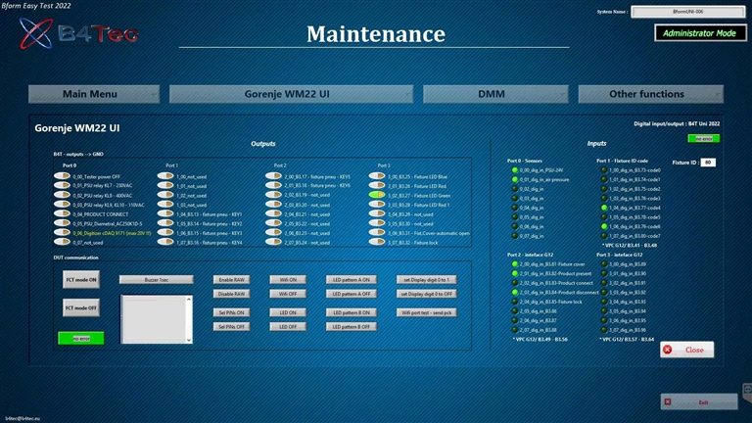This screenshot has width=752, height=423.
Task: Toggle output 0_02 PSU relay 400VAC
Action: [x=62, y=195]
